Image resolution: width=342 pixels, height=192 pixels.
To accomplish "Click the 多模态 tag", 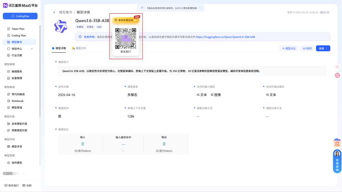I will pos(80,27).
